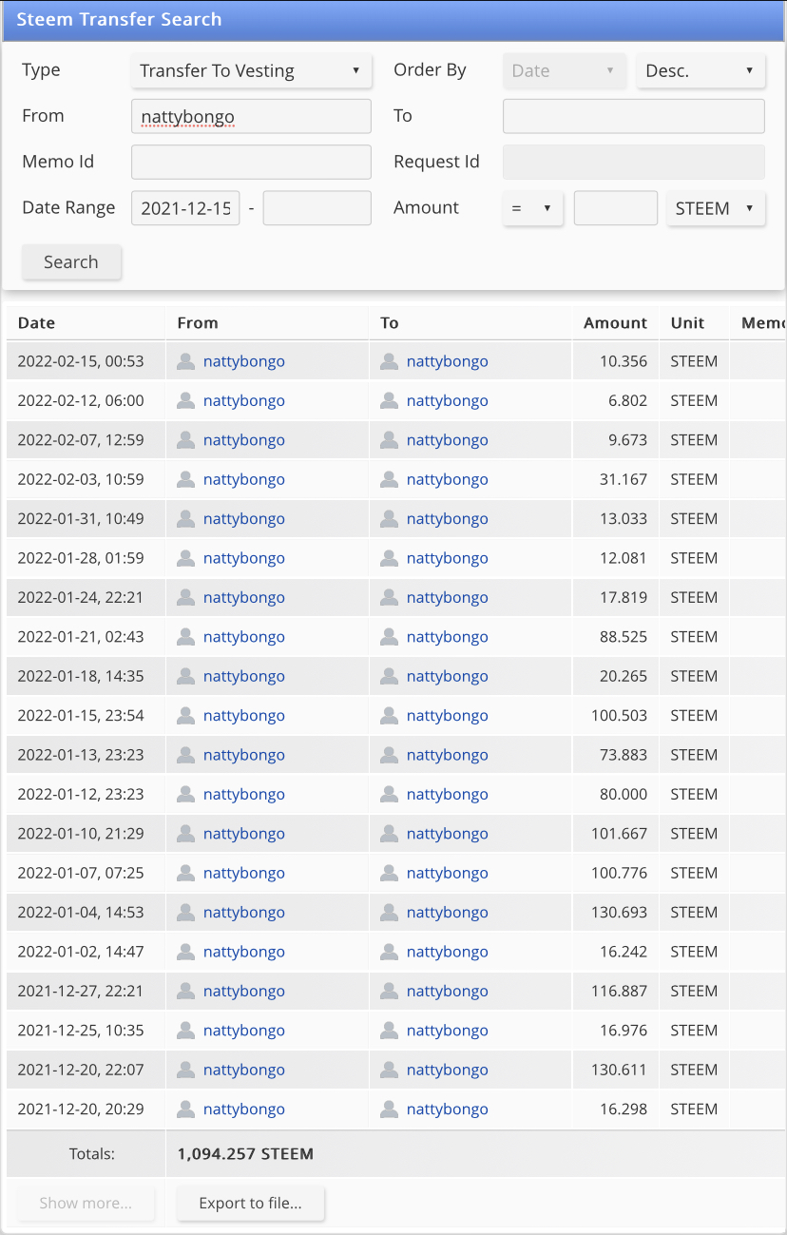The height and width of the screenshot is (1235, 787).
Task: Click the Amount column header
Action: click(x=615, y=323)
